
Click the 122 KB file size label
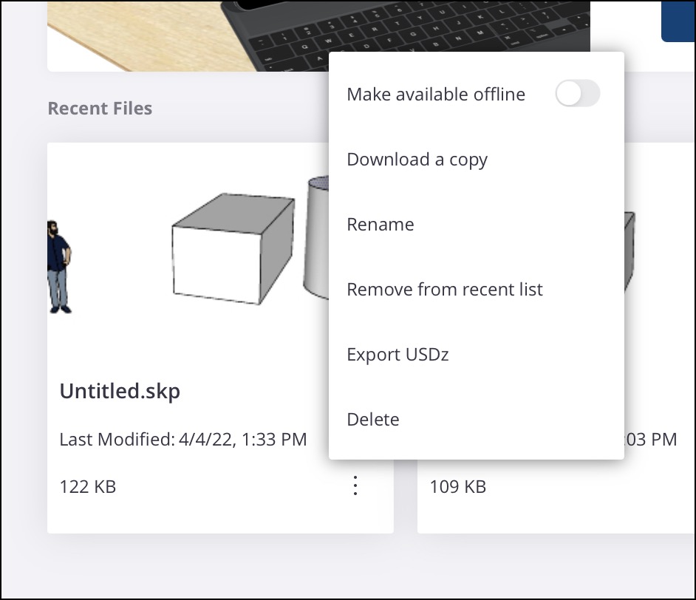pyautogui.click(x=87, y=487)
